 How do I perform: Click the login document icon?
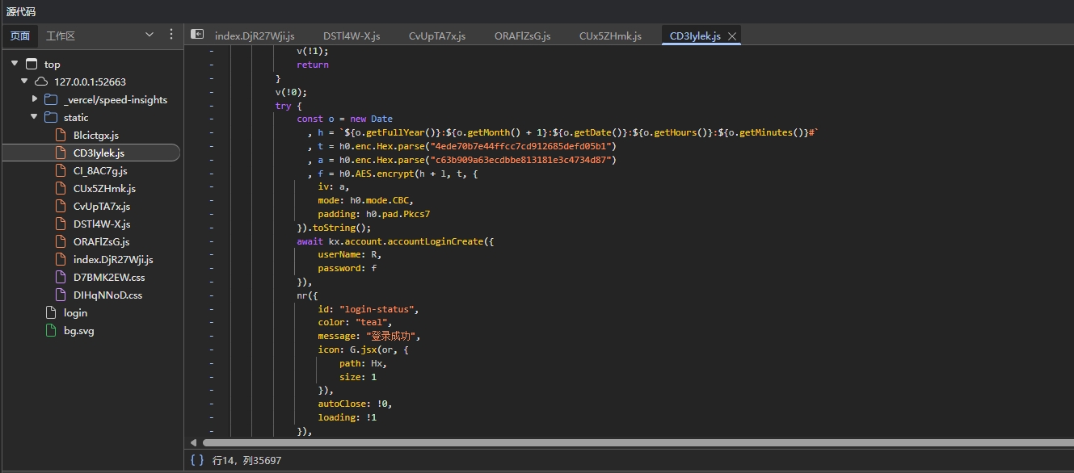(50, 313)
